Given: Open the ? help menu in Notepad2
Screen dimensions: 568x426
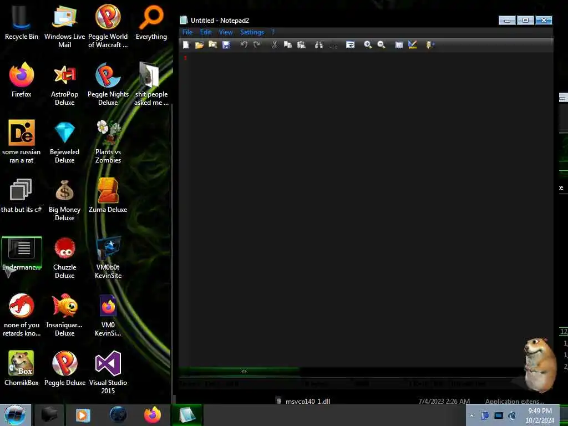Looking at the screenshot, I should pos(273,32).
